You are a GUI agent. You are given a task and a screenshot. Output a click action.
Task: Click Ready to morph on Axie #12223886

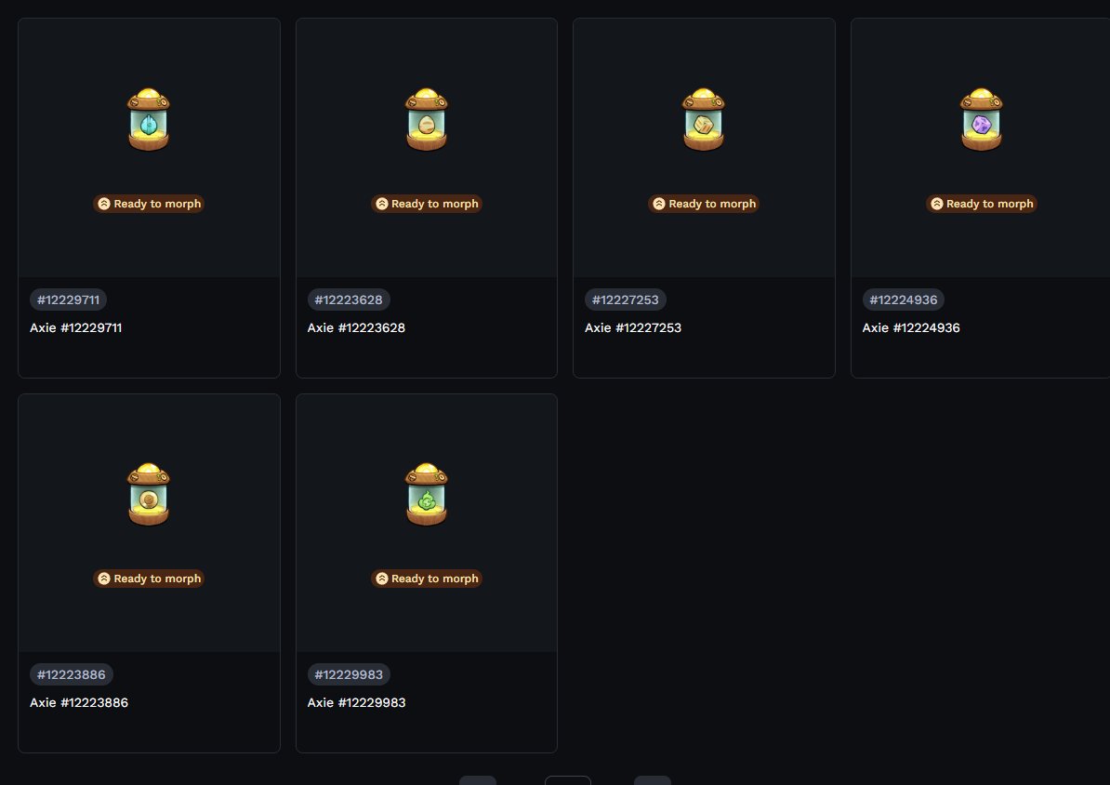[x=149, y=579]
